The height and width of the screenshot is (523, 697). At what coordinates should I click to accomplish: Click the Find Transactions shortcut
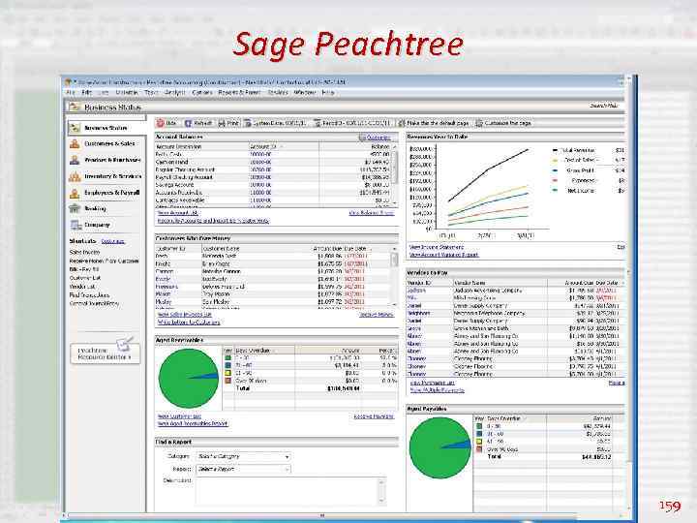(89, 294)
